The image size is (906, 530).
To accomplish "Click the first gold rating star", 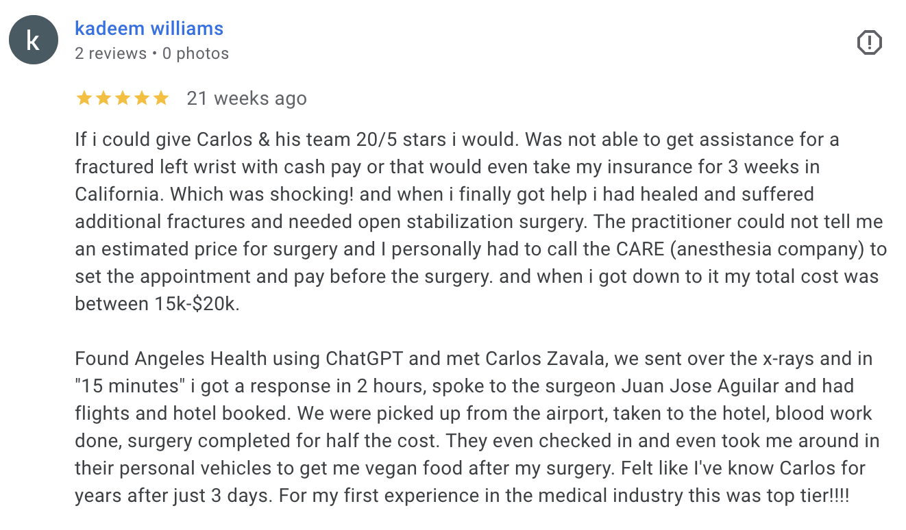I will (x=84, y=99).
